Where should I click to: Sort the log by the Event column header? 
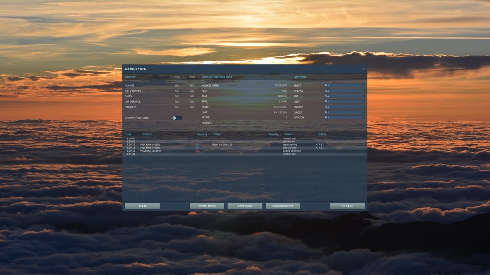(289, 134)
